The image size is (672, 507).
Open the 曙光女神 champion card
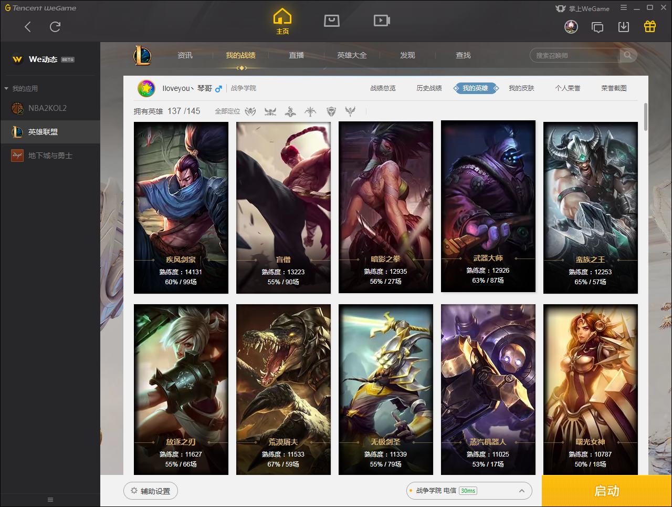591,389
